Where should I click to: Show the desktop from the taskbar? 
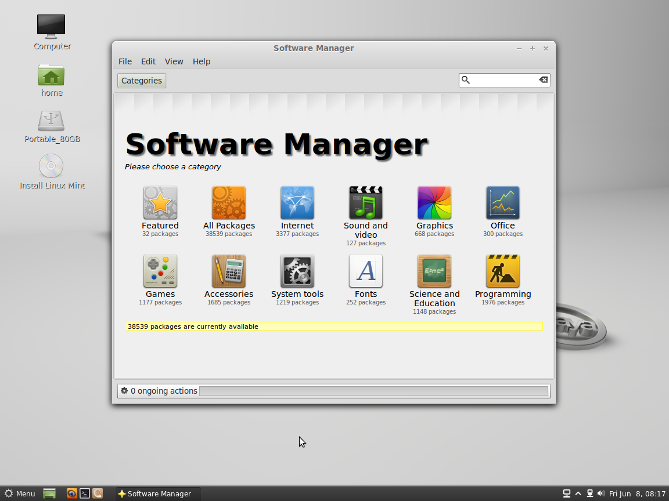tap(49, 494)
